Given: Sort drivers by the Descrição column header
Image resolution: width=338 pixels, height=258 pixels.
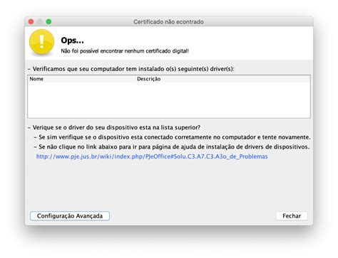Looking at the screenshot, I should click(x=223, y=79).
